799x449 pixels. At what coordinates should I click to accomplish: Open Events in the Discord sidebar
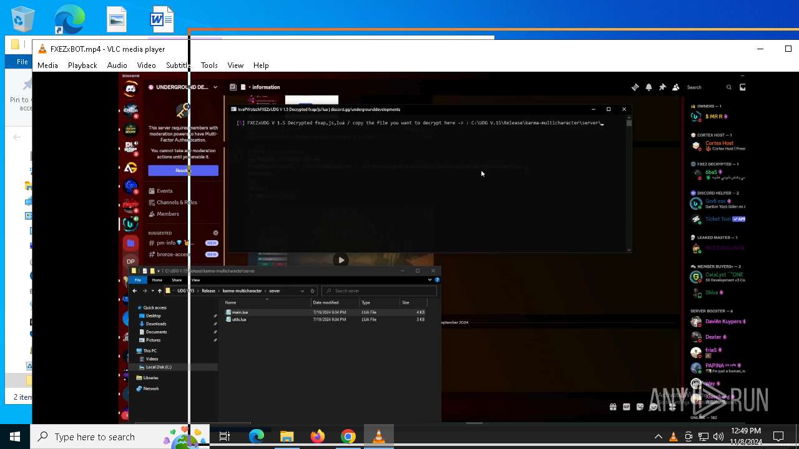[165, 191]
